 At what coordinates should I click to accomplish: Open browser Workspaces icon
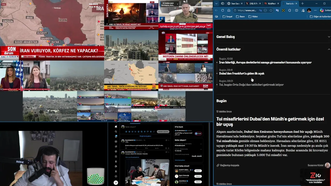tap(223, 3)
